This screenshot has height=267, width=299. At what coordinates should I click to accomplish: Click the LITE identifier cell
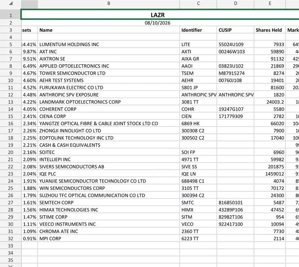click(x=198, y=44)
